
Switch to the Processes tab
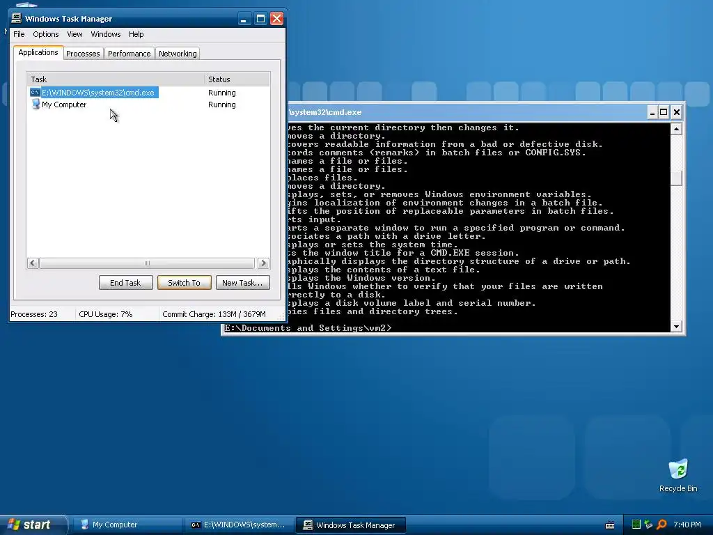[x=83, y=54]
